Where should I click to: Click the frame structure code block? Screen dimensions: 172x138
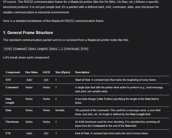(42, 49)
